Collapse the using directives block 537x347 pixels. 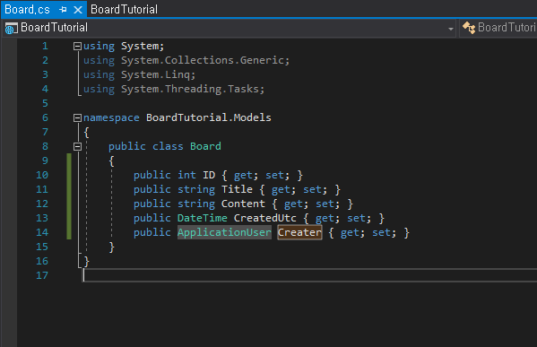[77, 47]
